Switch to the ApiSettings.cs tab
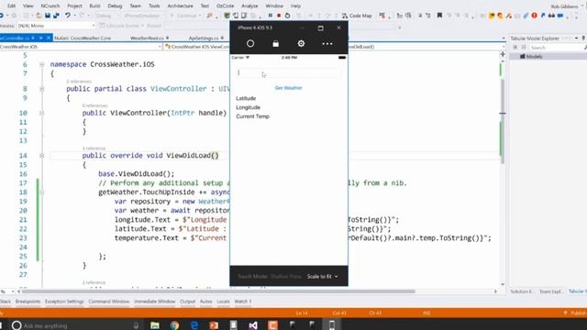The height and width of the screenshot is (330, 587). [x=204, y=38]
